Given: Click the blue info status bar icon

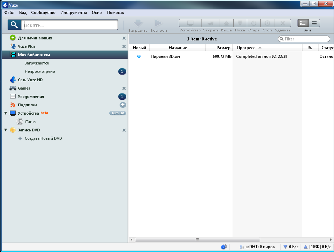Looking at the screenshot, I should coord(223,247).
